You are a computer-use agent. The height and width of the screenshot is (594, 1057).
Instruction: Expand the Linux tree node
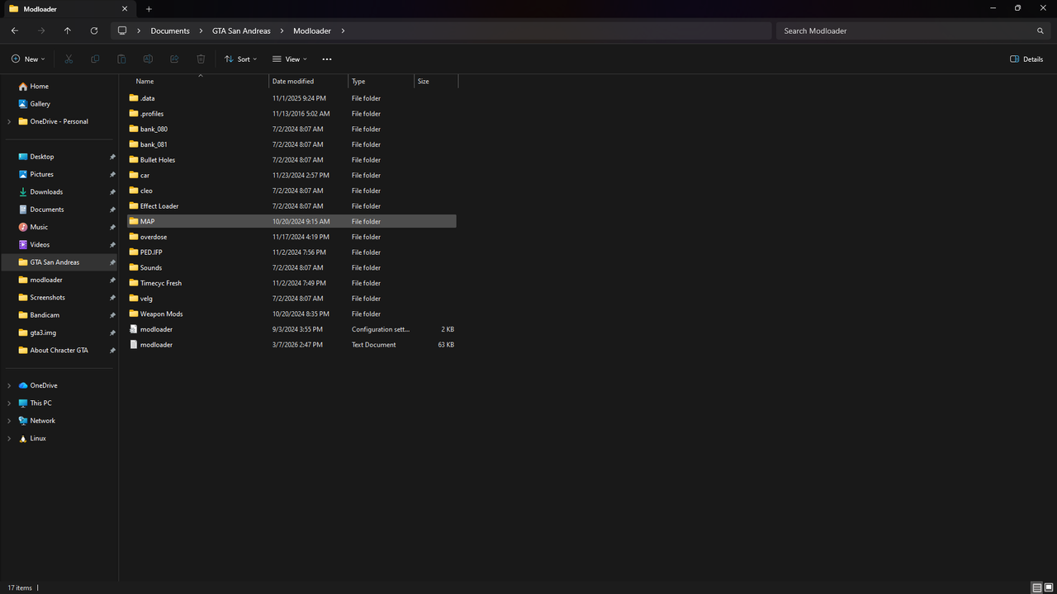click(x=9, y=439)
